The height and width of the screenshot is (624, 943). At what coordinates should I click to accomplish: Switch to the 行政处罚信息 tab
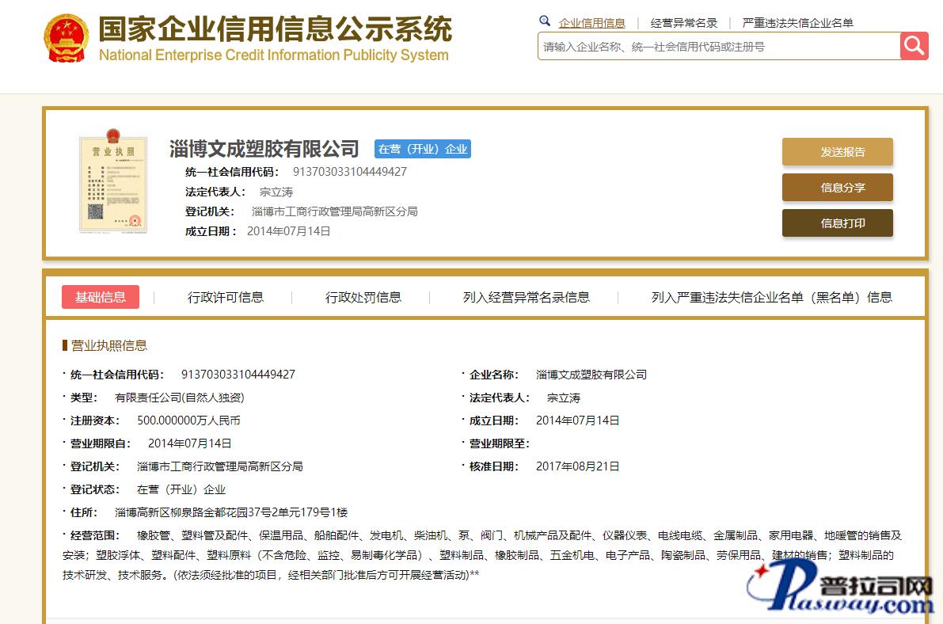(x=363, y=297)
